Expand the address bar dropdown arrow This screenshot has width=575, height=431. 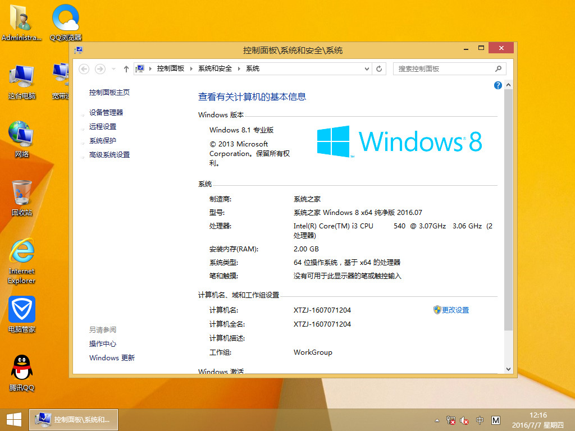pyautogui.click(x=366, y=68)
